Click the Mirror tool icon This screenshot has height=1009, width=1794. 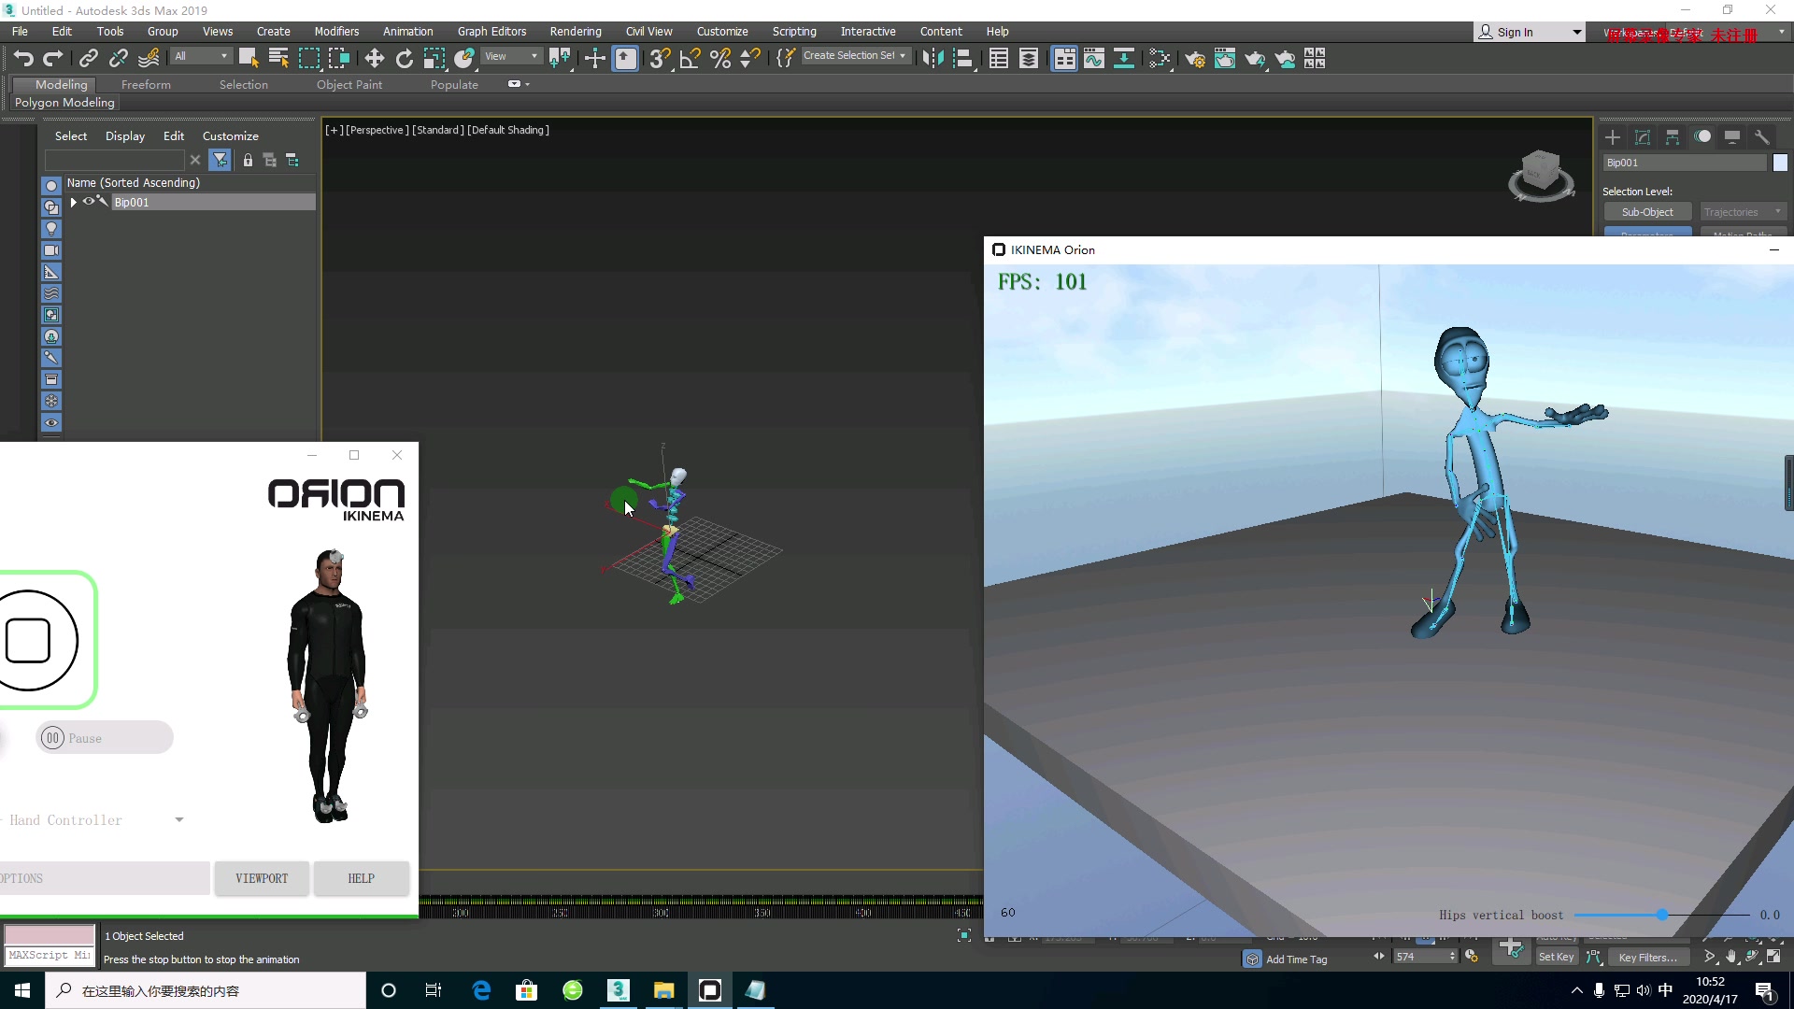tap(933, 59)
